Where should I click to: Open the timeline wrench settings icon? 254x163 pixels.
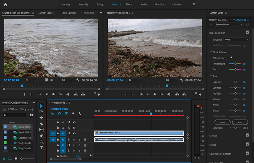pyautogui.click(x=80, y=113)
